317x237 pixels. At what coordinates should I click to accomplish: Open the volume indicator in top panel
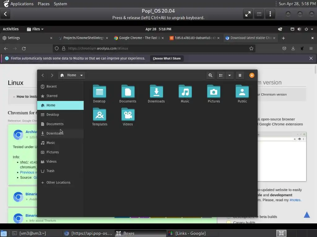pos(299,29)
